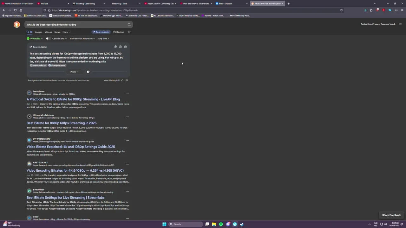Screen dimensions: 406x228
Task: List all tabs chevron
Action: 375,3
